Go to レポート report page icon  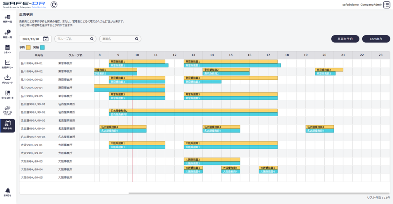point(8,48)
